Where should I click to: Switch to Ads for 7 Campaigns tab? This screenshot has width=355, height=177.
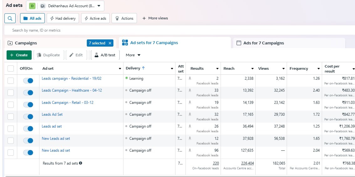click(289, 43)
